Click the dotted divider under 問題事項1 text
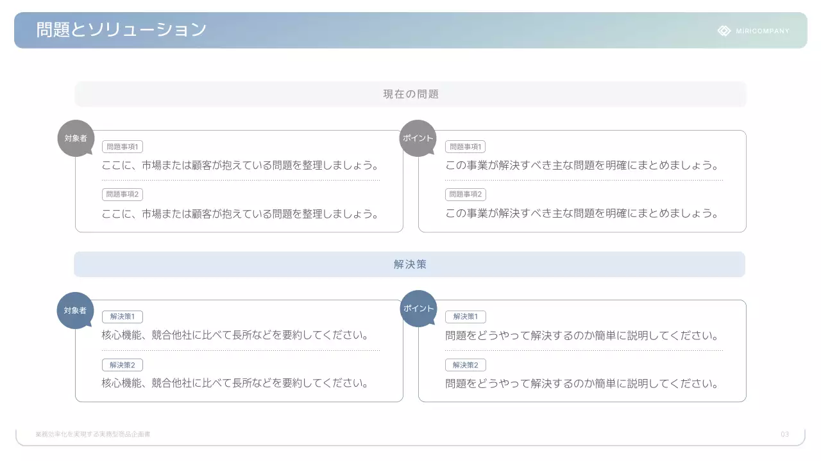 pos(240,181)
